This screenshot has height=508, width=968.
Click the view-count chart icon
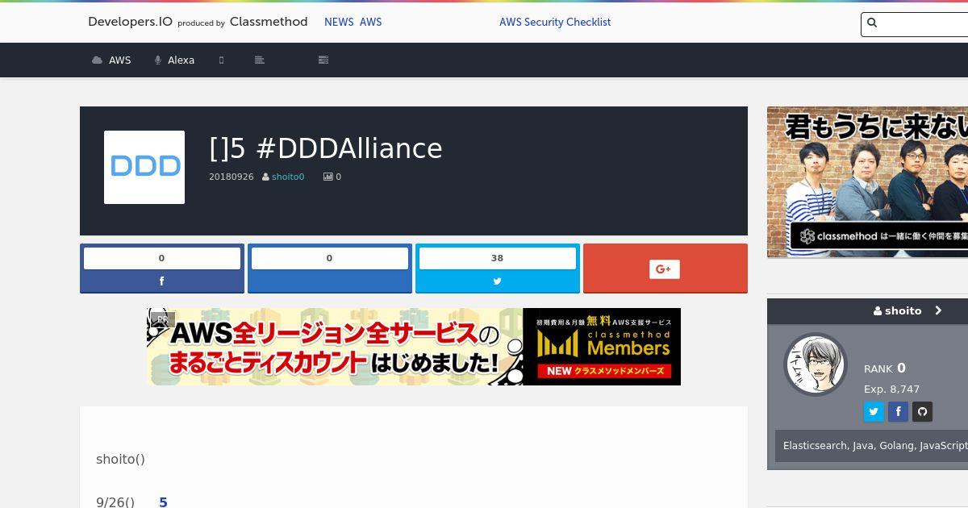click(328, 177)
